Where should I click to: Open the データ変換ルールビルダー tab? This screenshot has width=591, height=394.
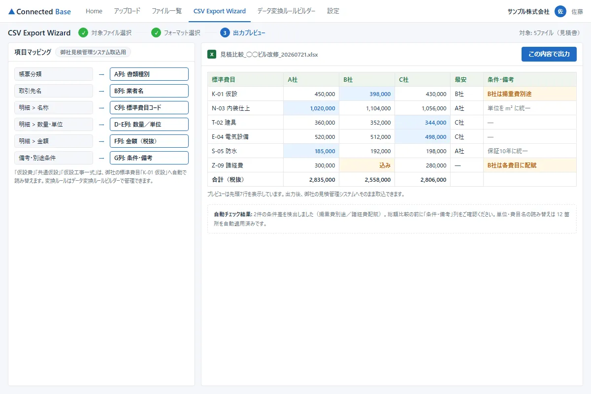point(286,11)
